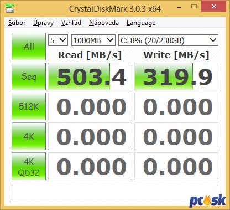Run the 4K random test

(x=29, y=136)
